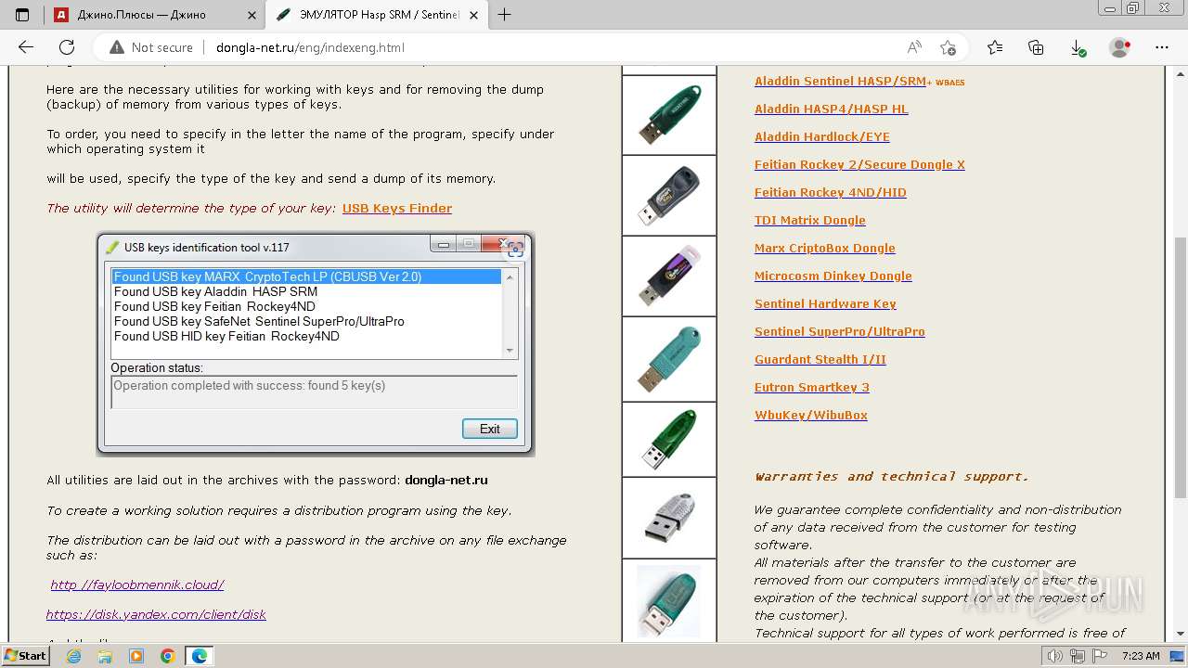Click the network icon in the system tray
This screenshot has height=668, width=1188.
(x=1078, y=656)
